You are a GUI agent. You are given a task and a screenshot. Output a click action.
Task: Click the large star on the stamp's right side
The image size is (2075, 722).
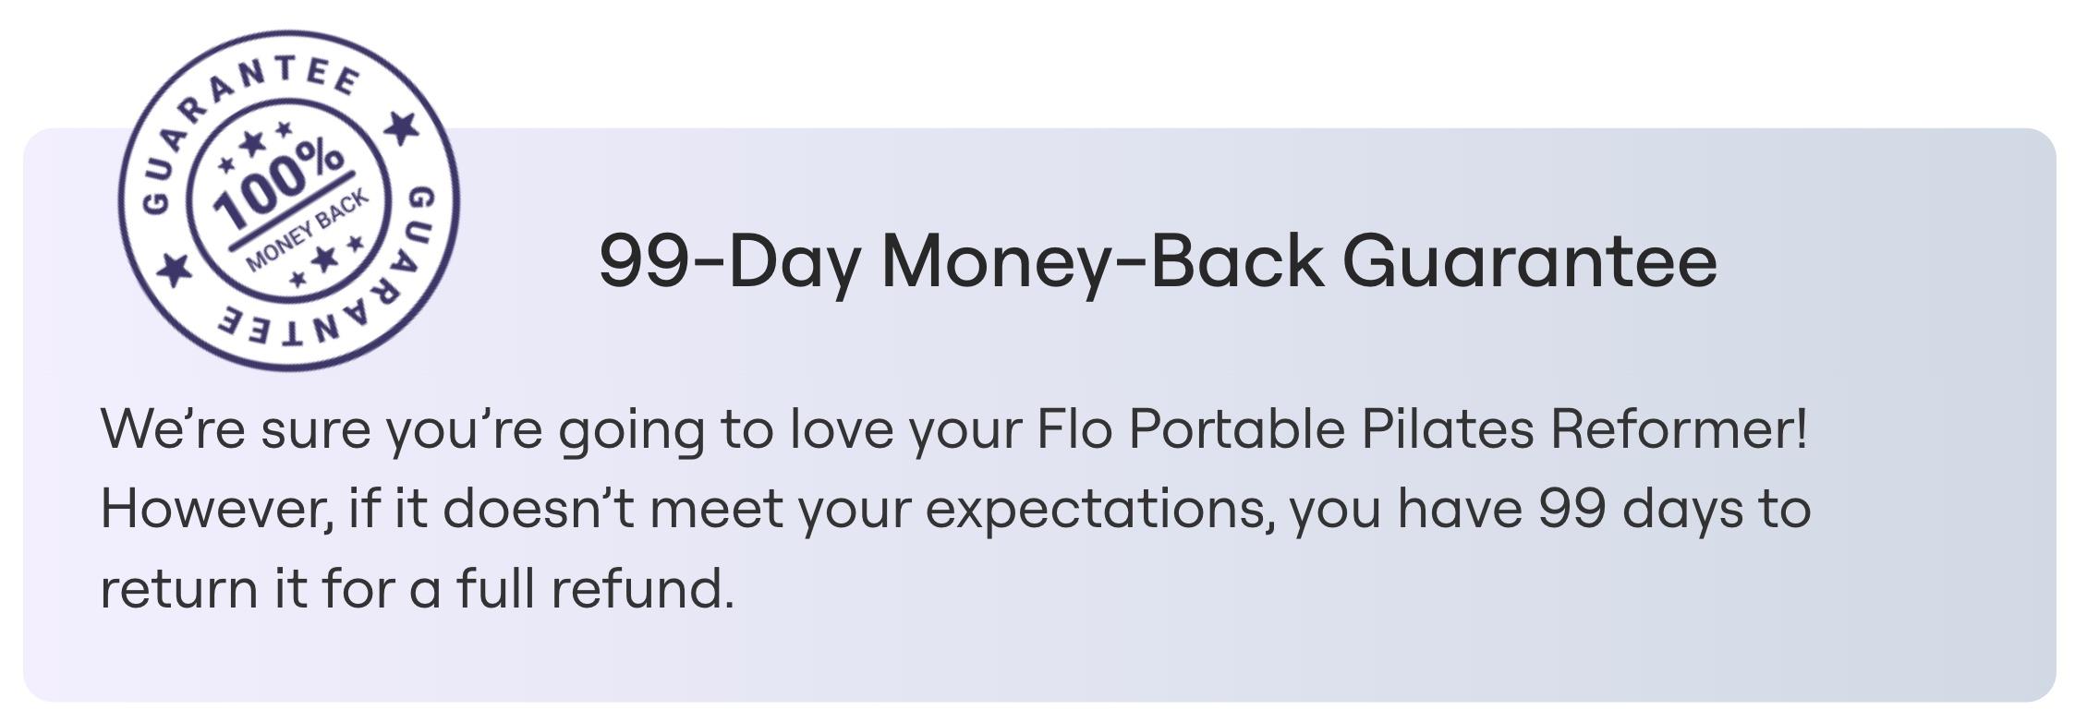click(x=401, y=127)
